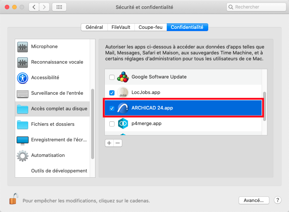This screenshot has width=289, height=212.
Task: Click the folder icon for Accès complet au disque
Action: click(23, 109)
